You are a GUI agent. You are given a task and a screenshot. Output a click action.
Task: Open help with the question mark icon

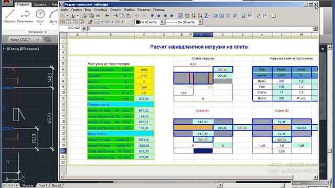pyautogui.click(x=274, y=16)
